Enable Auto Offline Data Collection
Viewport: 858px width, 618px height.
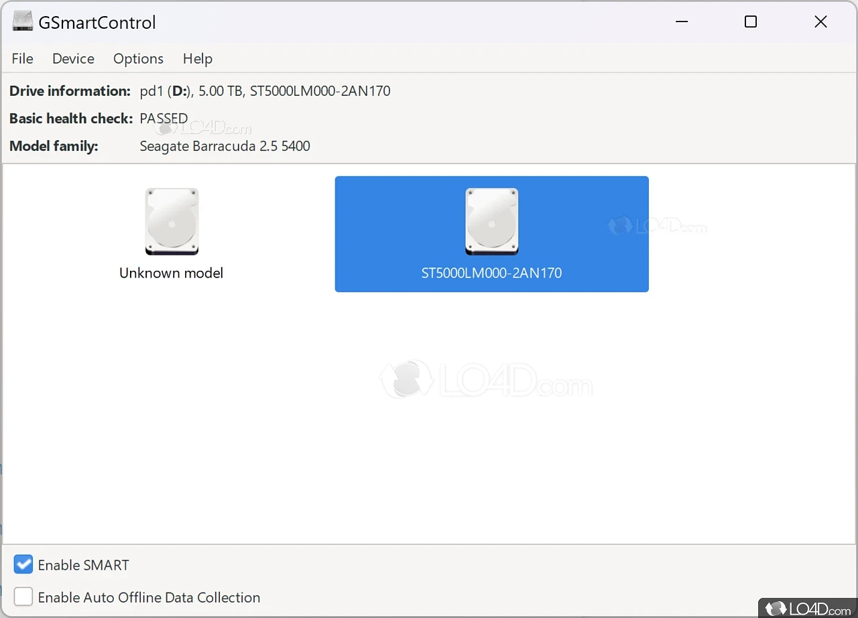pyautogui.click(x=23, y=596)
